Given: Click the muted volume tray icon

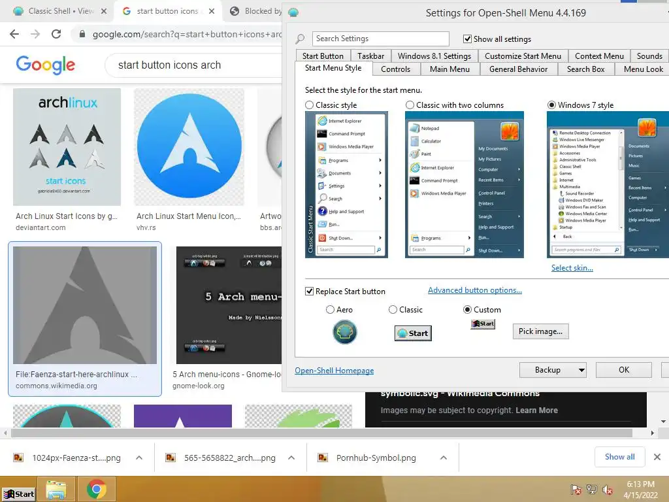Looking at the screenshot, I should [x=608, y=490].
